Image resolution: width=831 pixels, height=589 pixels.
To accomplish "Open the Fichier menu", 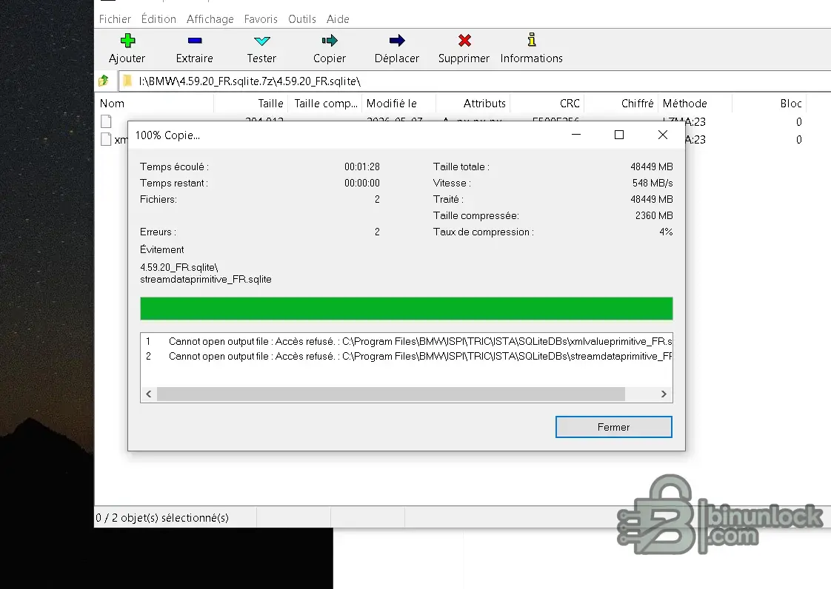I will pos(115,19).
